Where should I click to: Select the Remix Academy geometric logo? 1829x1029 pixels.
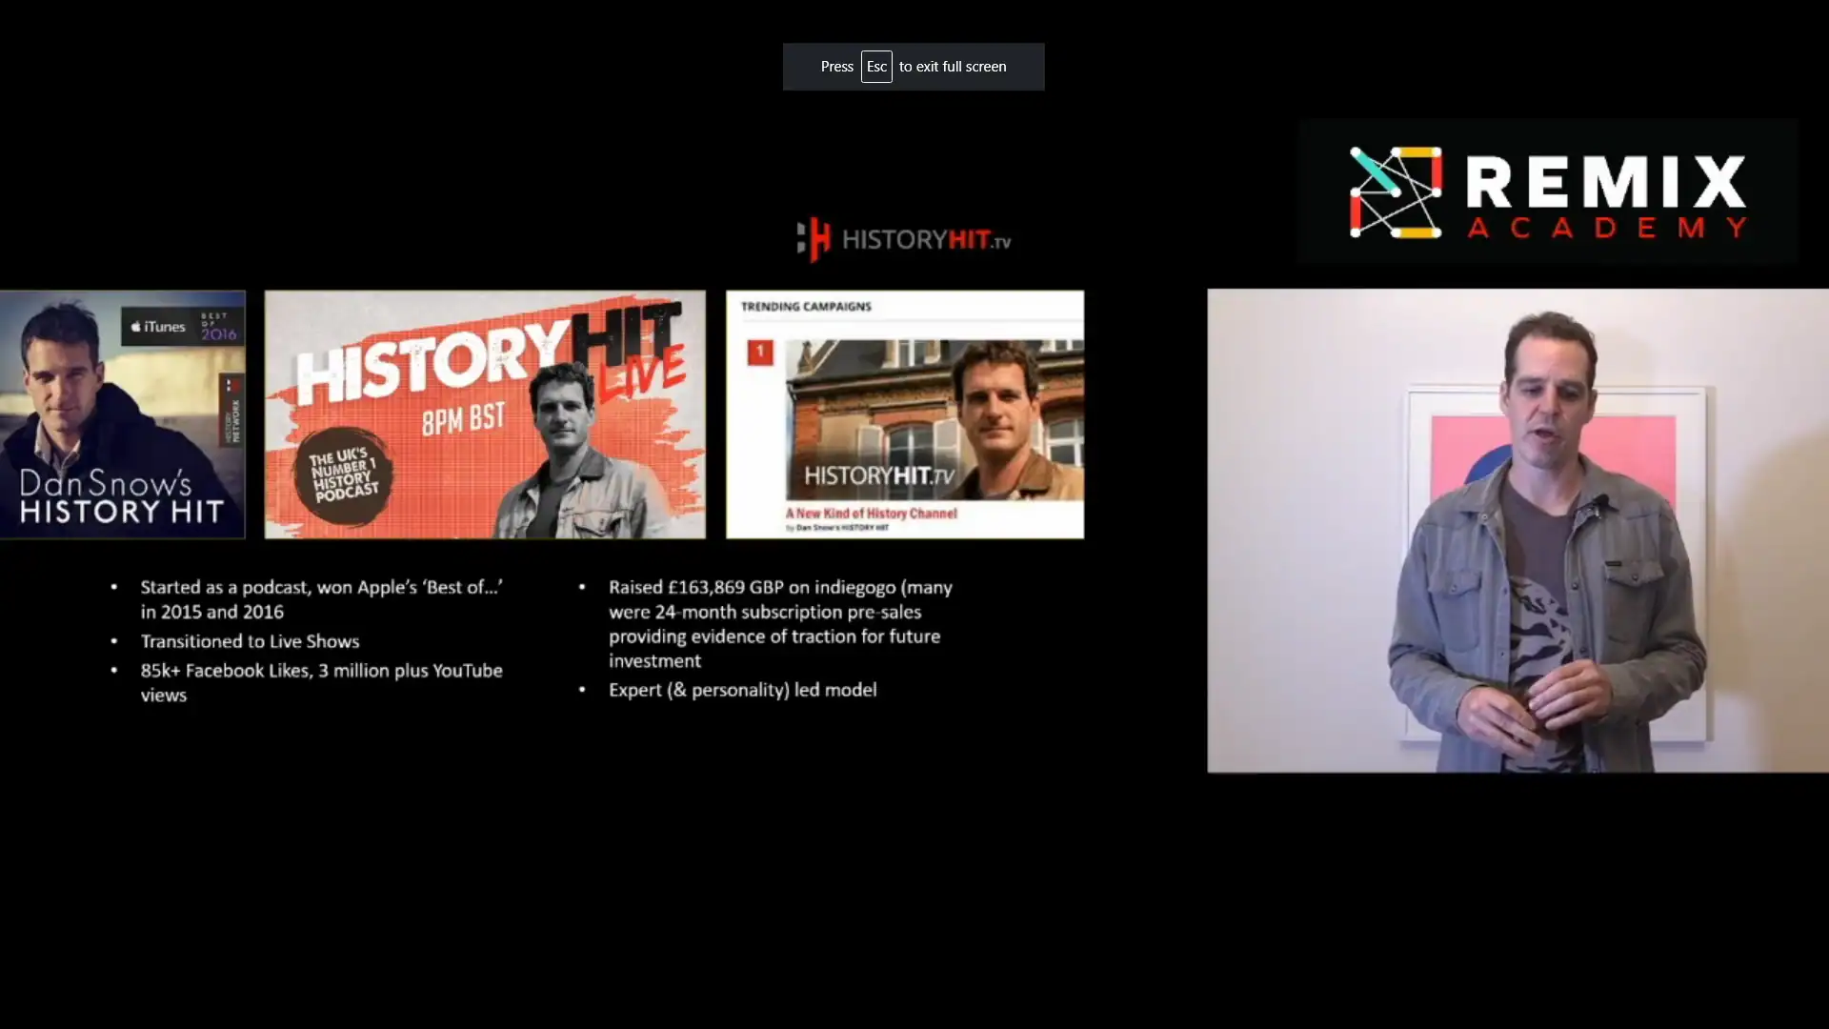point(1396,192)
